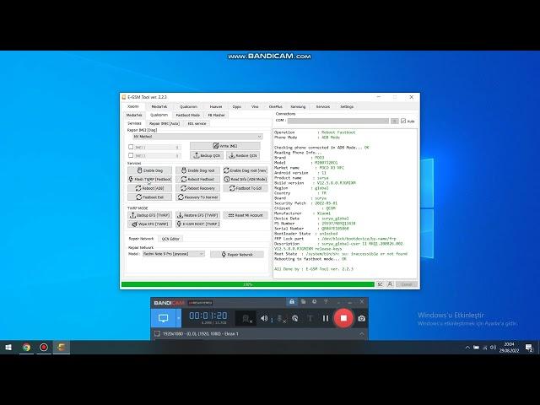Click Flash TWRP [Fastboot] button
The height and width of the screenshot is (405, 540).
click(149, 180)
